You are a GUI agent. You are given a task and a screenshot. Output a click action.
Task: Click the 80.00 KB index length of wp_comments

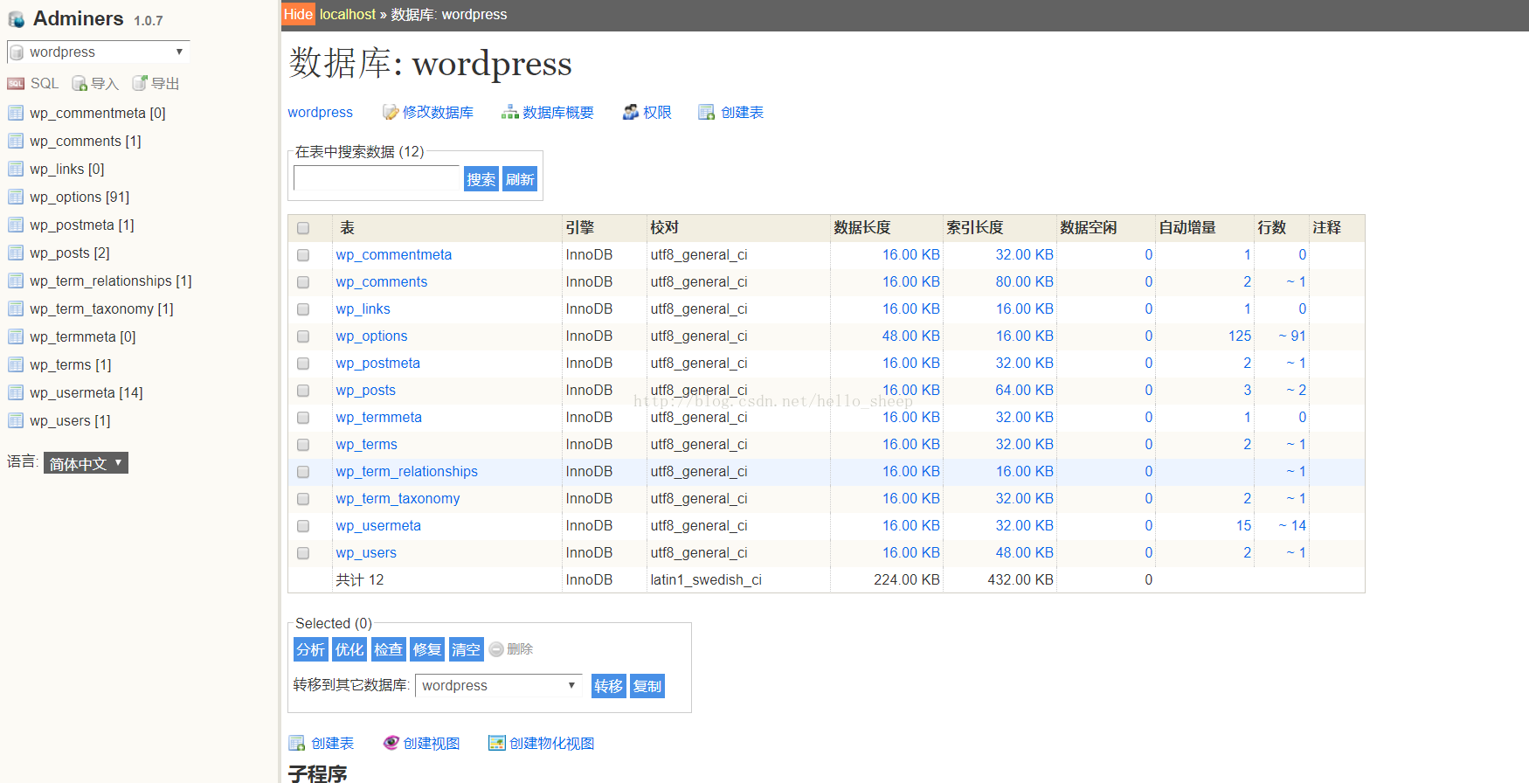[1025, 282]
